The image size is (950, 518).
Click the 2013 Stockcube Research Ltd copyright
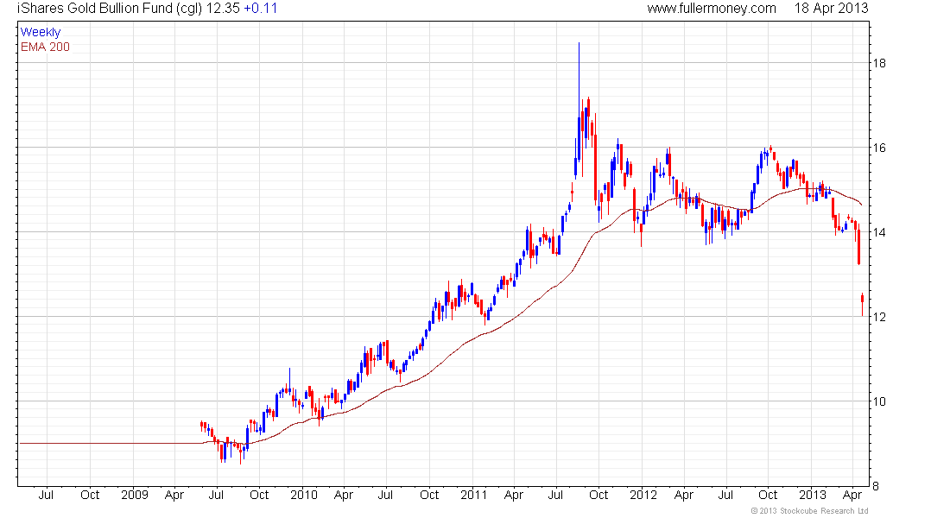[x=809, y=511]
